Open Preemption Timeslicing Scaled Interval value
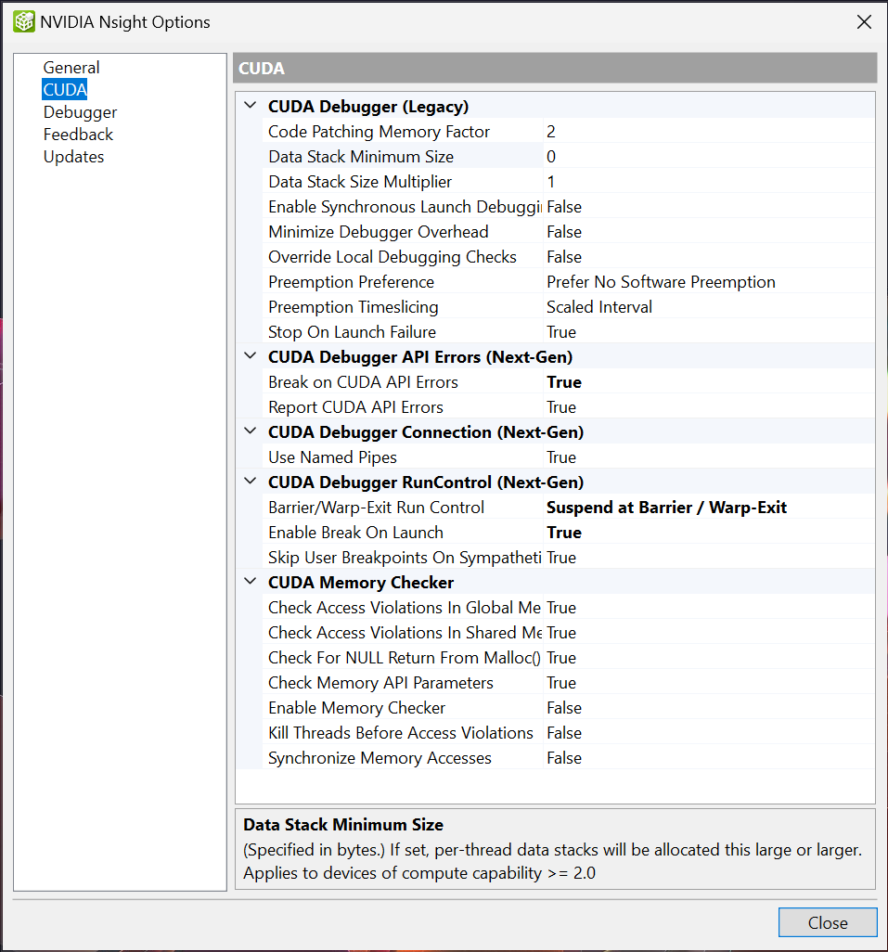Viewport: 888px width, 952px height. click(x=708, y=306)
